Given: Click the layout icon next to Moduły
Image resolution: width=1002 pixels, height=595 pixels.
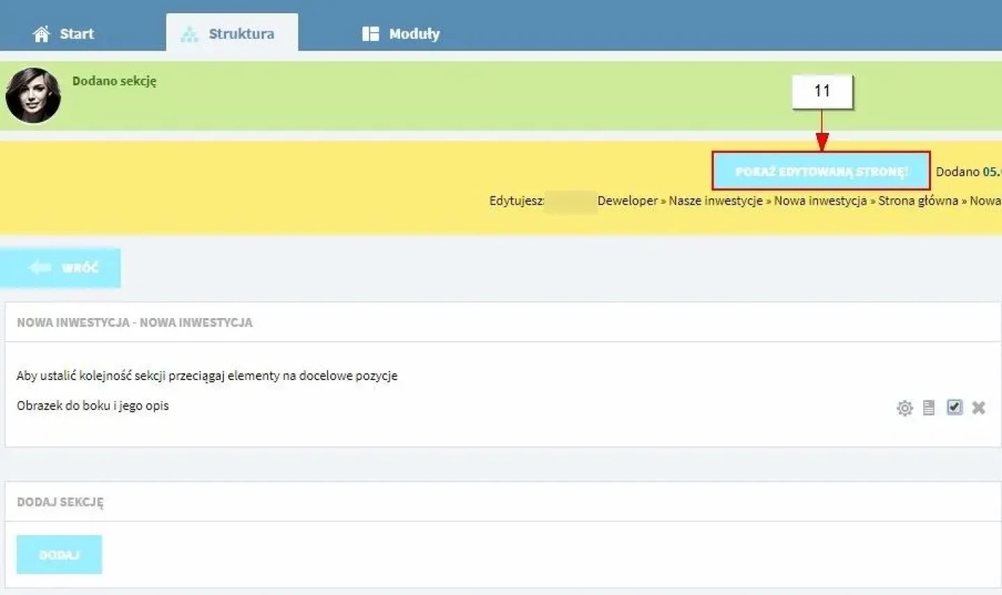Looking at the screenshot, I should 370,33.
